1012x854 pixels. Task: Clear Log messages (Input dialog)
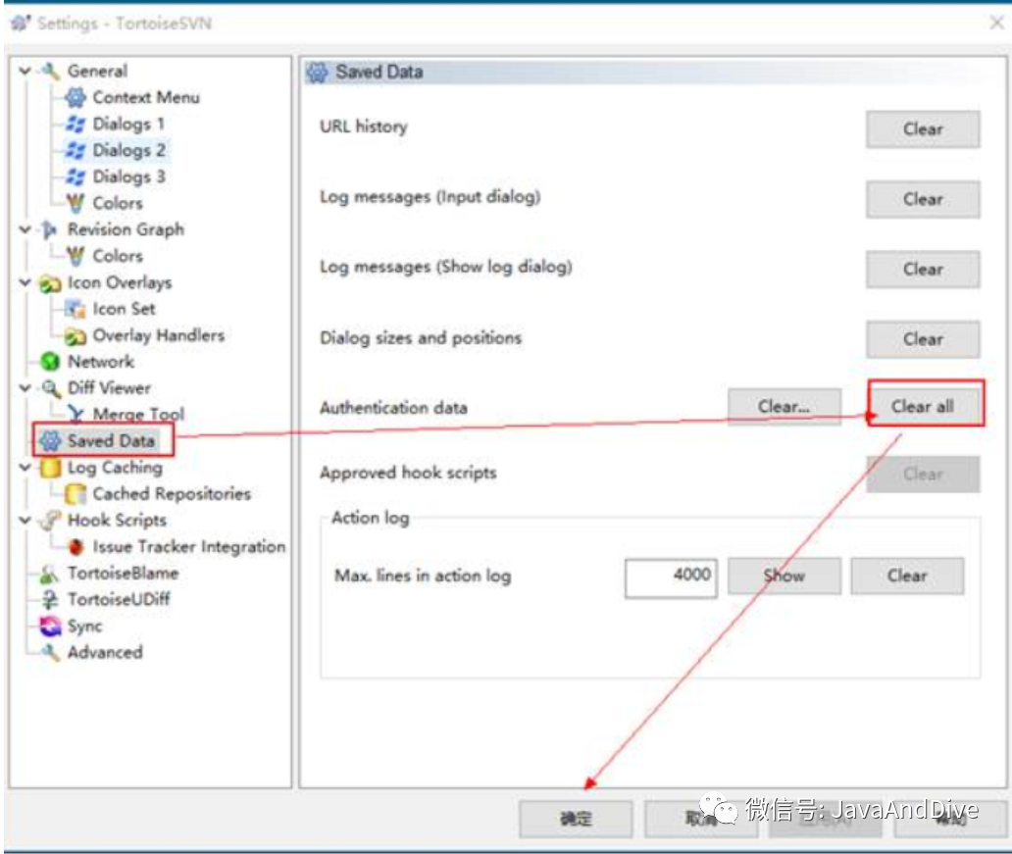[923, 199]
